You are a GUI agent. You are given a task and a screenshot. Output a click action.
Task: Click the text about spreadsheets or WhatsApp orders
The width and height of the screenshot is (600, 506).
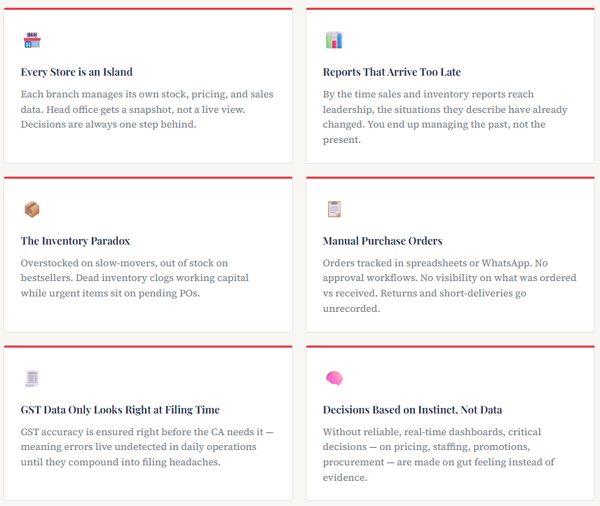(449, 286)
